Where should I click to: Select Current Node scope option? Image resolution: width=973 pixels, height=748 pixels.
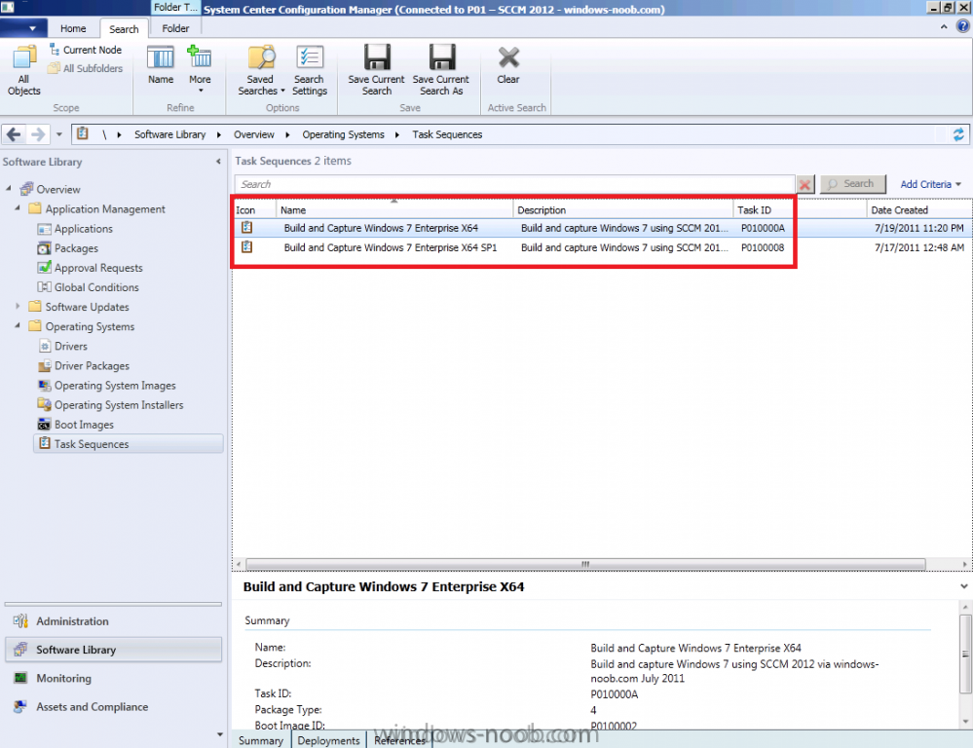[x=86, y=50]
